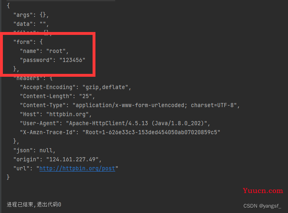
Task: Click the process finished exit code message
Action: [34, 204]
